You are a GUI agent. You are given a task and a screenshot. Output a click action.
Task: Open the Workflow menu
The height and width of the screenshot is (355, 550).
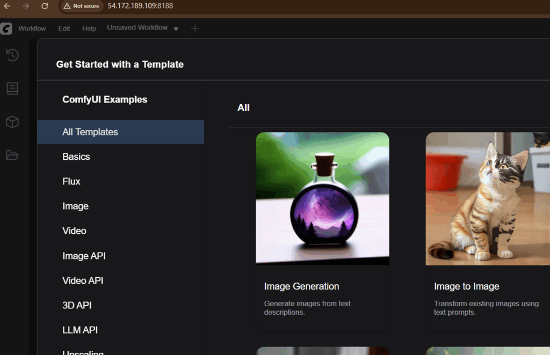click(x=32, y=28)
